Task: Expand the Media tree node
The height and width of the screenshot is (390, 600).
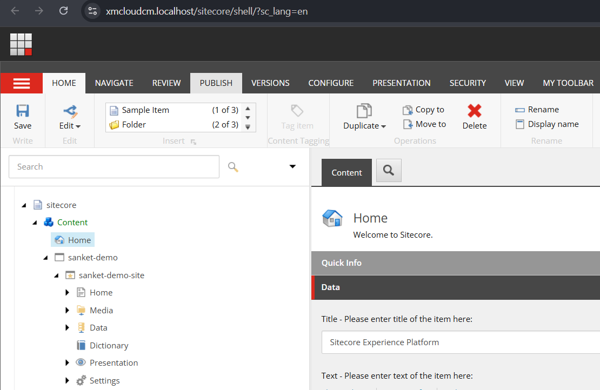Action: pos(67,310)
